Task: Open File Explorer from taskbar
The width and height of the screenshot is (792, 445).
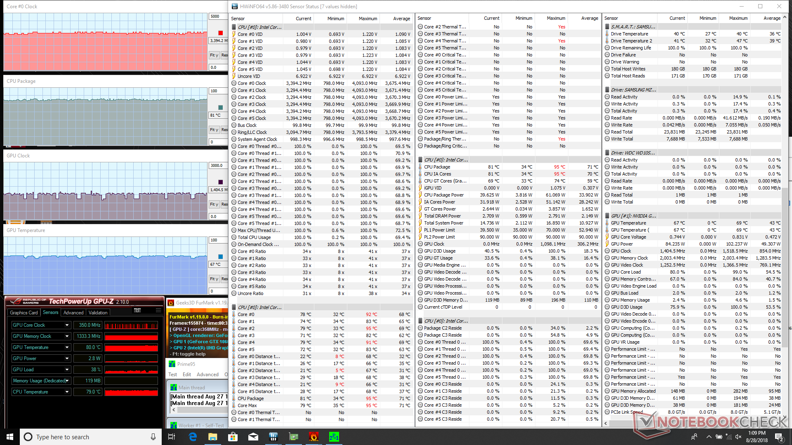Action: (x=213, y=437)
